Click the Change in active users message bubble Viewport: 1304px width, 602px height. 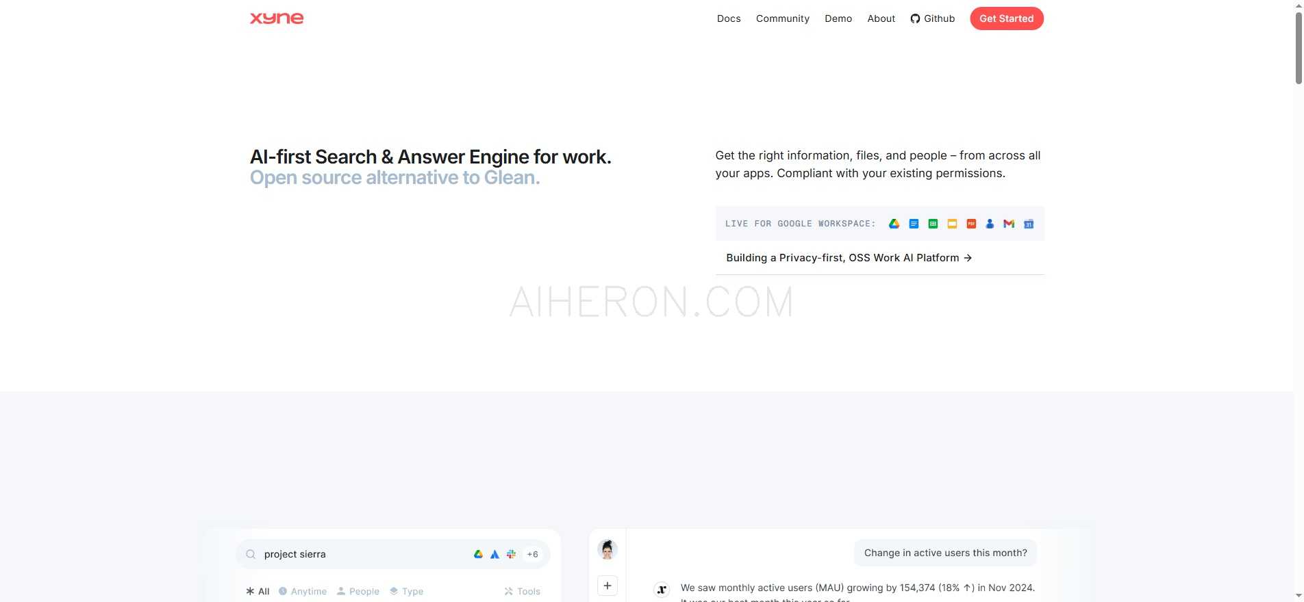(945, 553)
